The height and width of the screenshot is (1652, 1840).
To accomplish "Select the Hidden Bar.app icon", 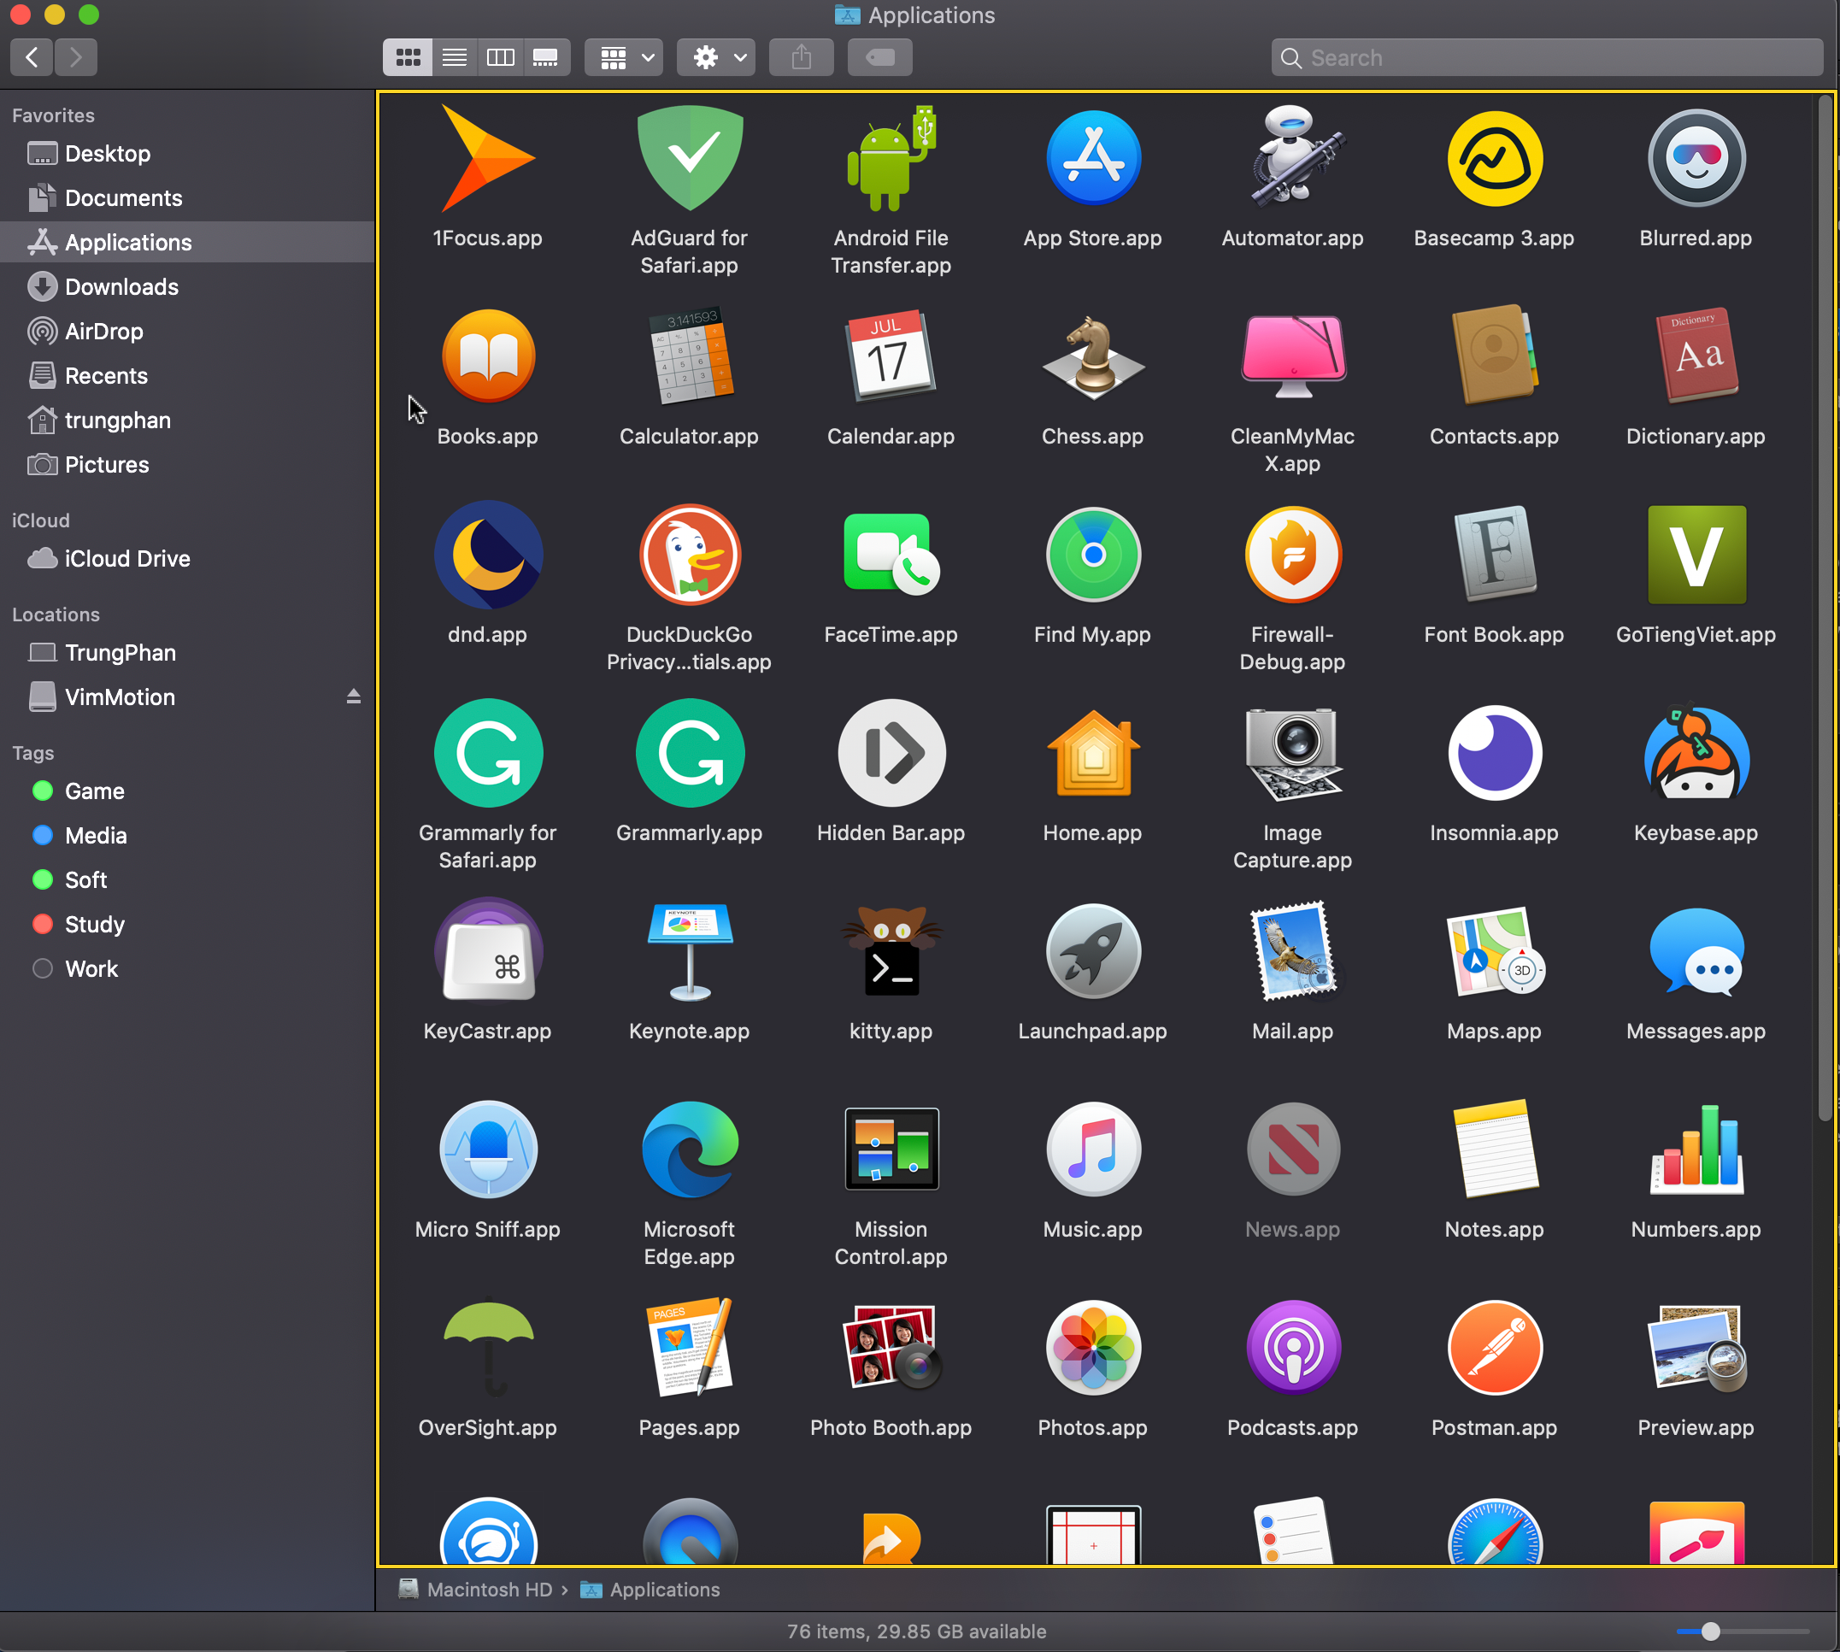I will (x=891, y=755).
